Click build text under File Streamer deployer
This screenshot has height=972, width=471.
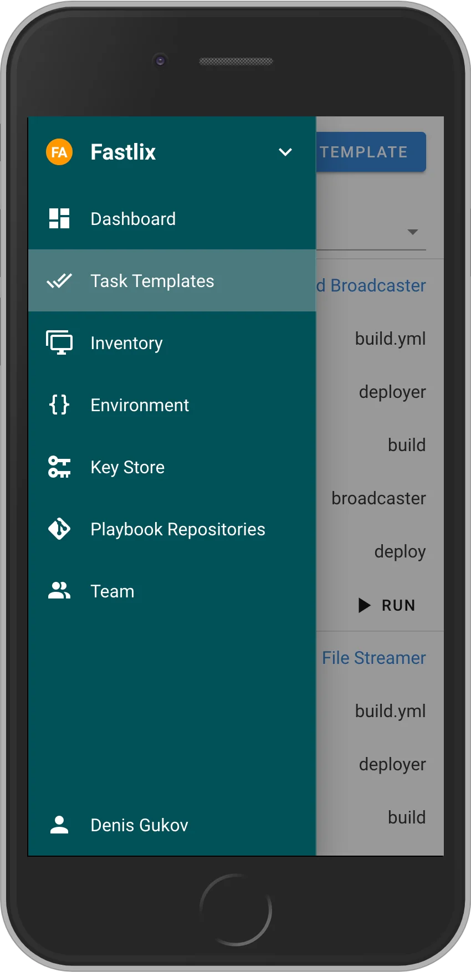(x=407, y=817)
